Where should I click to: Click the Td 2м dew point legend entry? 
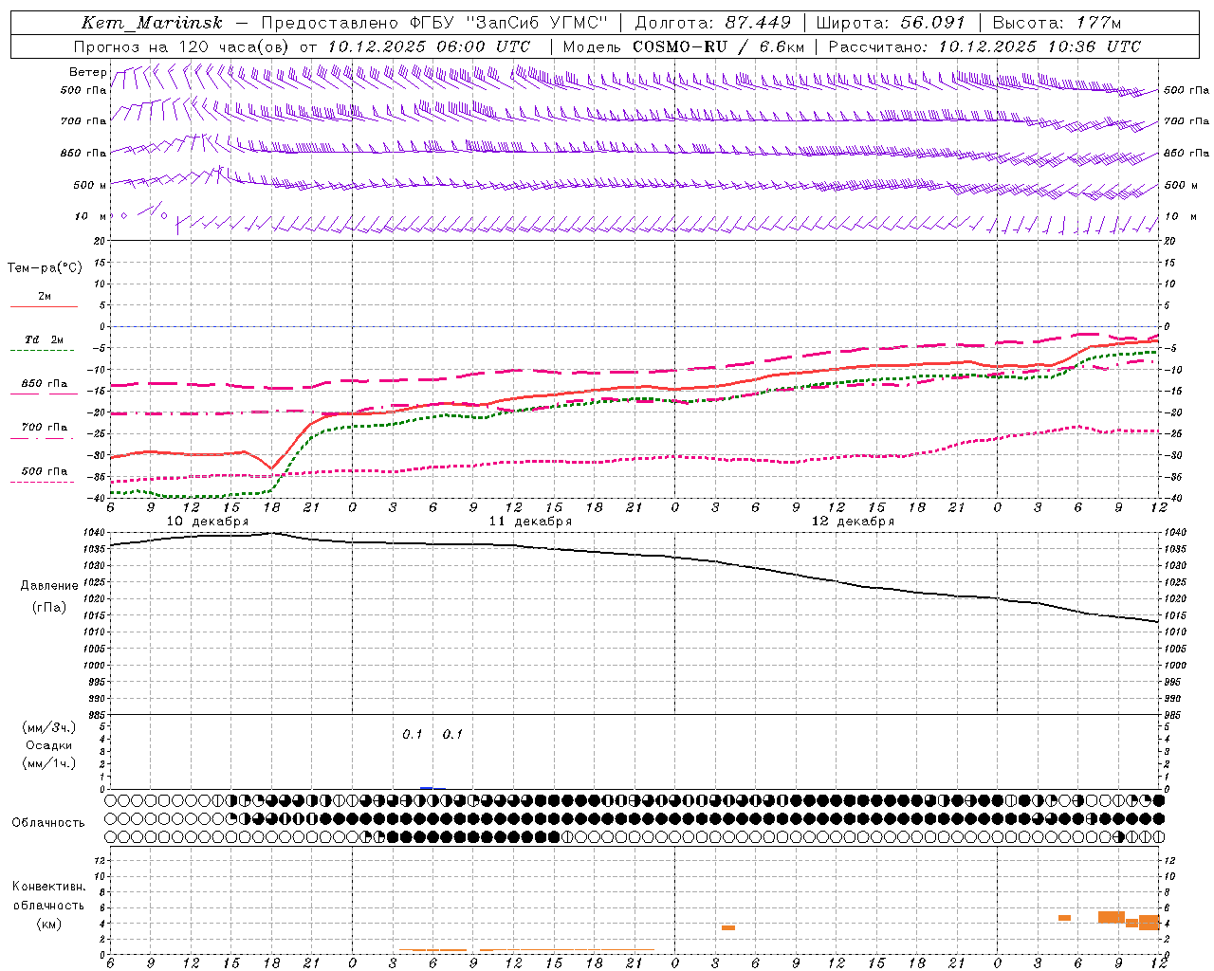[x=45, y=339]
